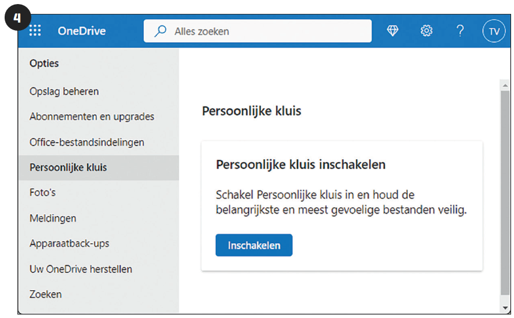This screenshot has width=514, height=318.
Task: Click the Opties heading text
Action: tap(44, 63)
